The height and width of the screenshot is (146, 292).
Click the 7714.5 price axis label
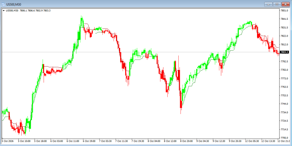(284, 129)
